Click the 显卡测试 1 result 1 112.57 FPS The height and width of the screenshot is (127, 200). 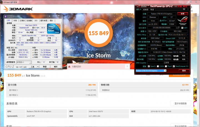point(91,90)
